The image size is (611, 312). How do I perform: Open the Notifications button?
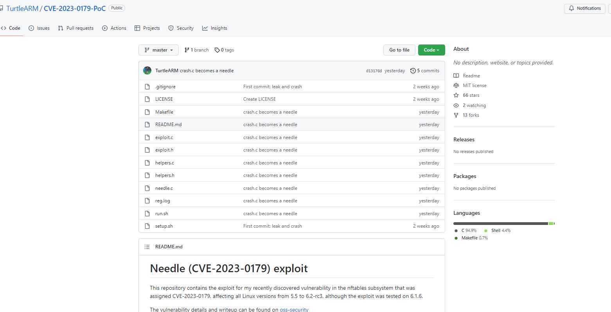tap(585, 8)
